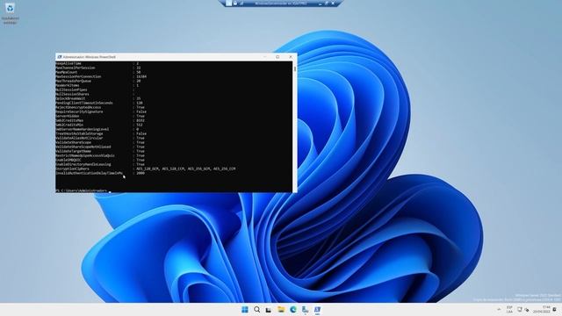Click the OplockBreakWait row
This screenshot has width=562, height=316.
point(98,98)
